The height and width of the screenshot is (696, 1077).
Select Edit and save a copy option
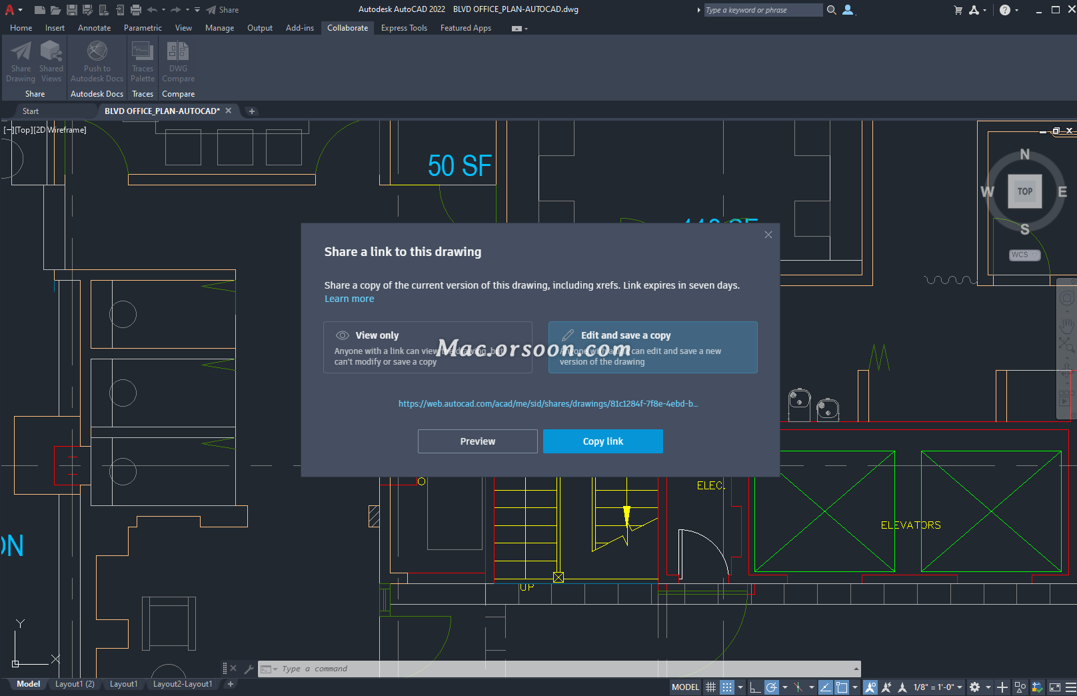click(x=652, y=347)
